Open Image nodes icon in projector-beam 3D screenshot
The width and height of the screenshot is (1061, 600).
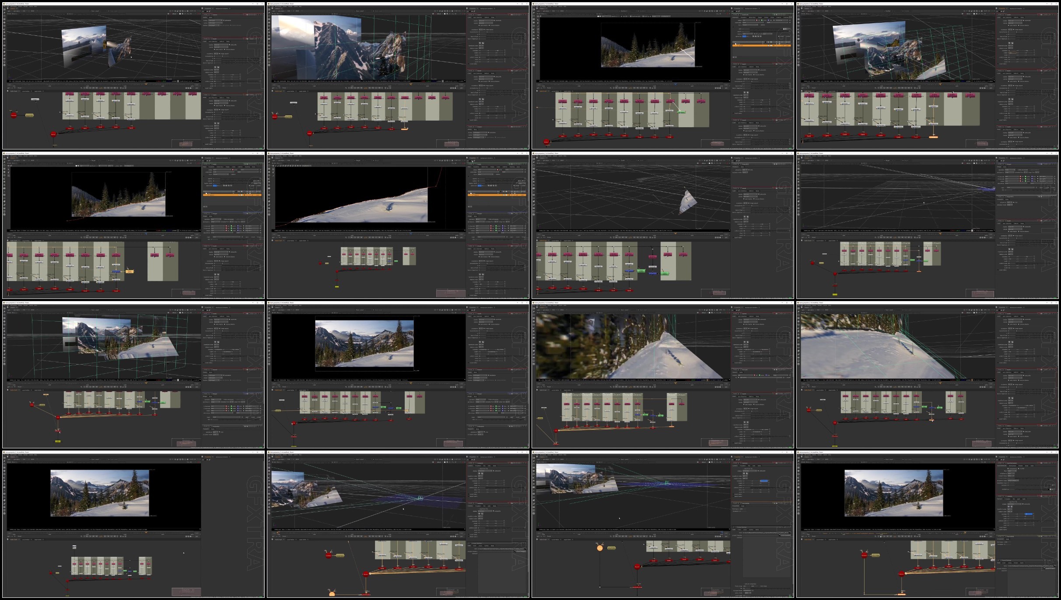tap(269, 458)
